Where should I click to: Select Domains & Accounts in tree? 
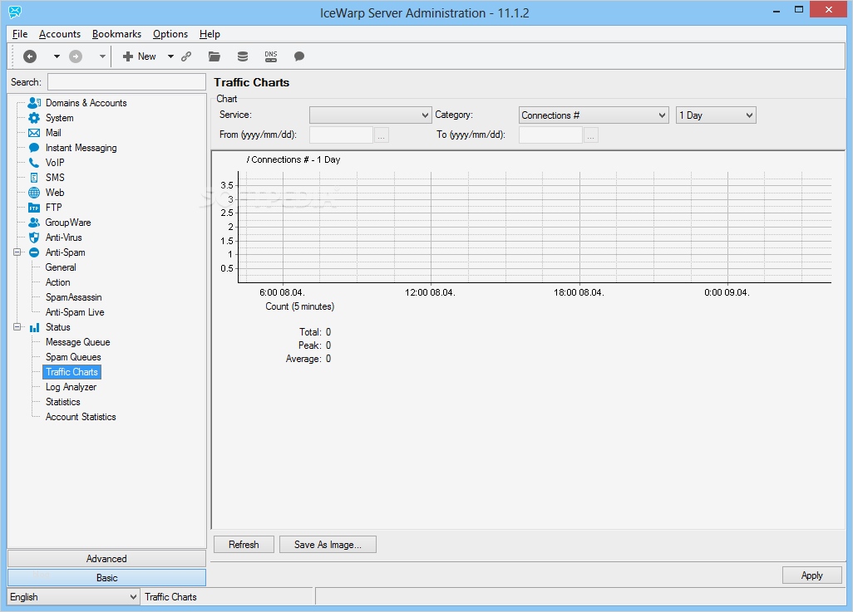pyautogui.click(x=86, y=103)
